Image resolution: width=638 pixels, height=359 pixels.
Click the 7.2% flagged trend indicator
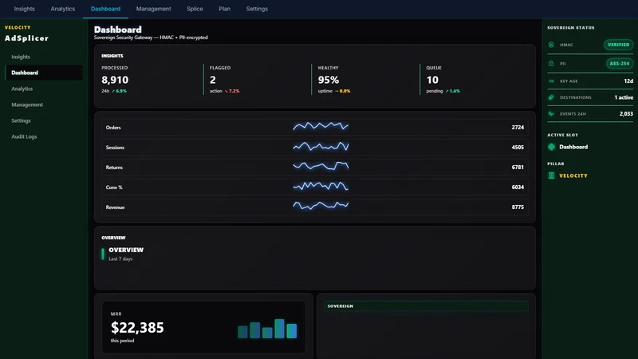[x=232, y=91]
